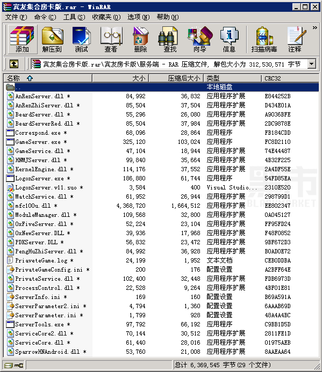Open the 命令(C) menu
The height and width of the screenshot is (372, 322).
(45, 17)
